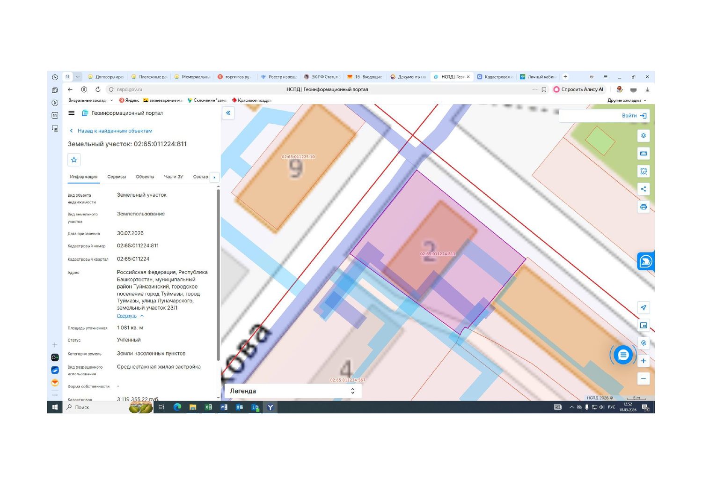
Task: Center map on my location arrow
Action: tap(643, 308)
